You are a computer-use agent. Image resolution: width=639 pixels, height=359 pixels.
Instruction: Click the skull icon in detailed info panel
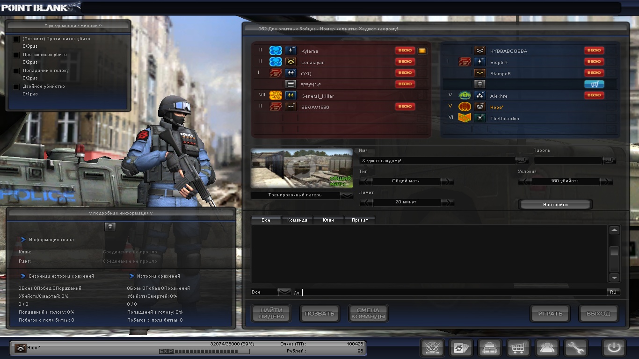point(110,227)
